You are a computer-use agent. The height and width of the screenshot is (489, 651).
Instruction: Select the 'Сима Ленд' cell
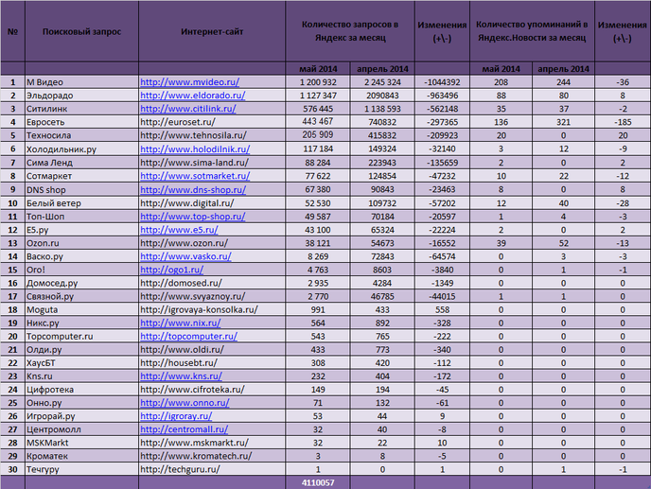coord(81,163)
